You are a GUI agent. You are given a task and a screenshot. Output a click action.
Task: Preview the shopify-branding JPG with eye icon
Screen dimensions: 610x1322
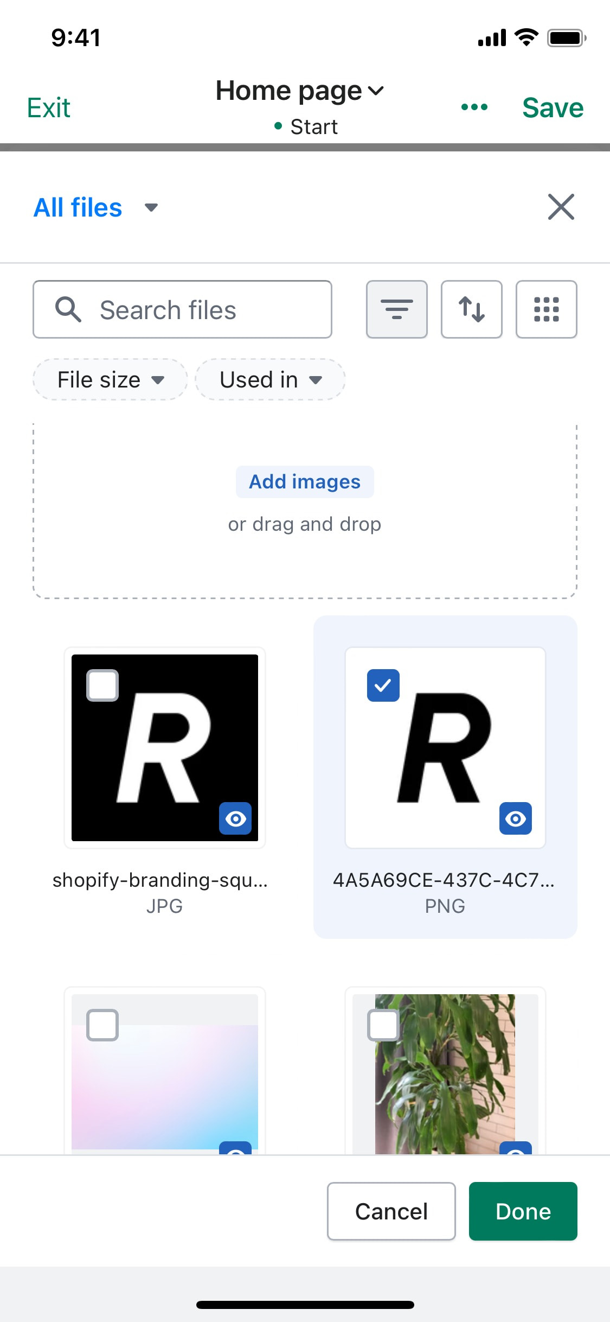[235, 818]
